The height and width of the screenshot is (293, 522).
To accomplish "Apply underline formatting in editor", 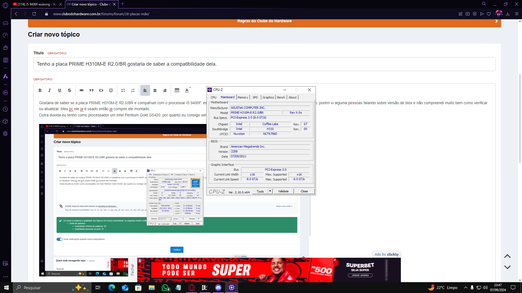I will point(60,90).
